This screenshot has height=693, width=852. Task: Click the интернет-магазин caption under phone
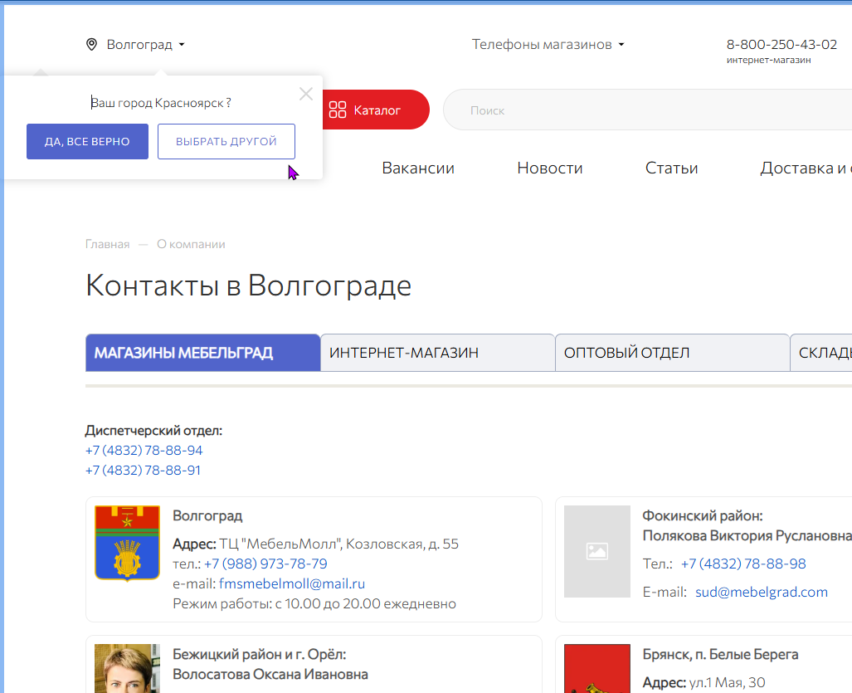click(768, 60)
